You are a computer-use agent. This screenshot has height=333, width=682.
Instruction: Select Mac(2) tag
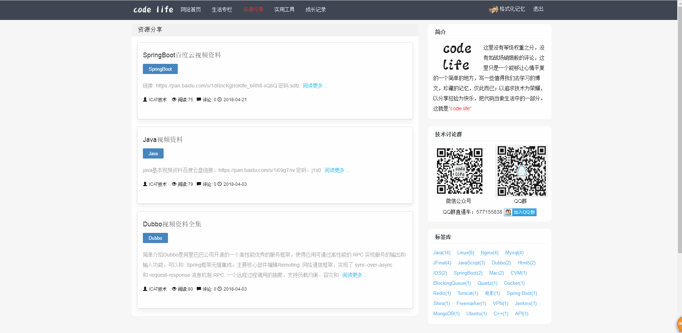tap(497, 273)
